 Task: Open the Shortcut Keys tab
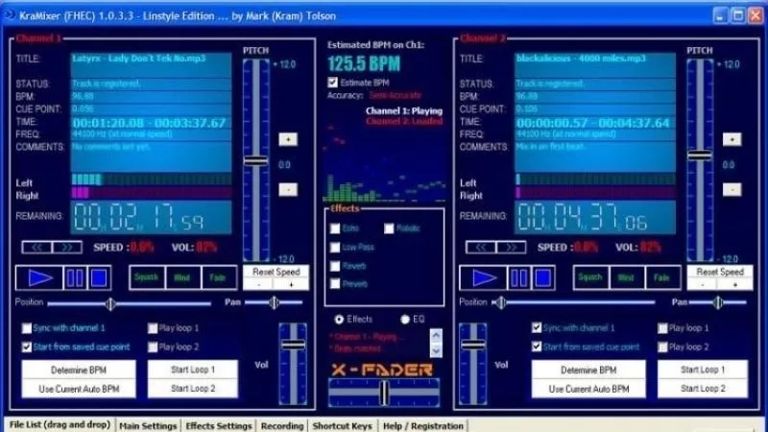click(x=343, y=425)
